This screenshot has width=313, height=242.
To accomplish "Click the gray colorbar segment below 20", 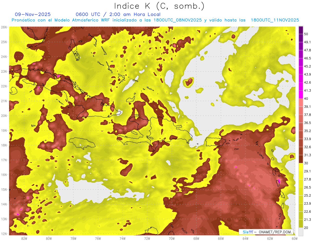I will click(x=301, y=232).
